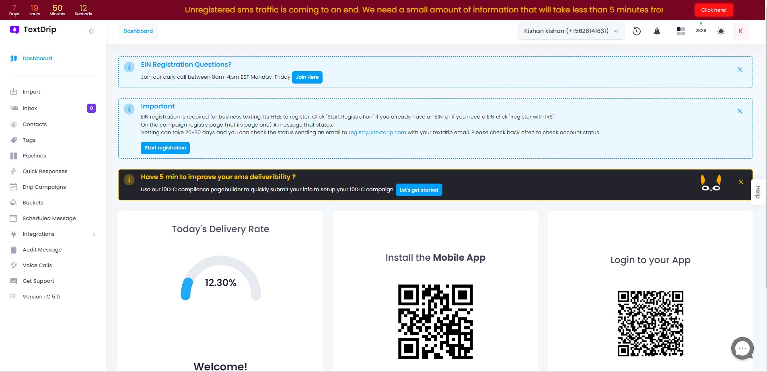
Task: Dismiss the Important notice
Action: point(740,111)
